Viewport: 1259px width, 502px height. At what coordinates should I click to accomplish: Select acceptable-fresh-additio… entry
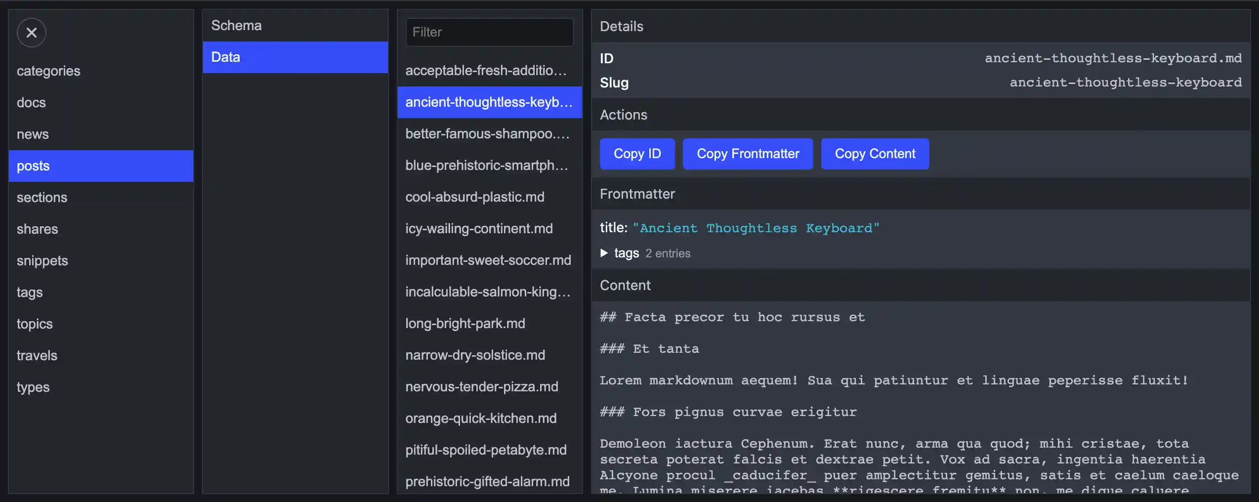tap(490, 71)
